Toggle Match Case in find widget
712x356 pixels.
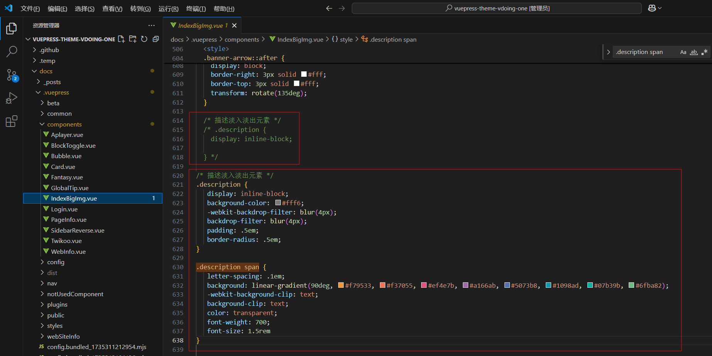coord(683,52)
